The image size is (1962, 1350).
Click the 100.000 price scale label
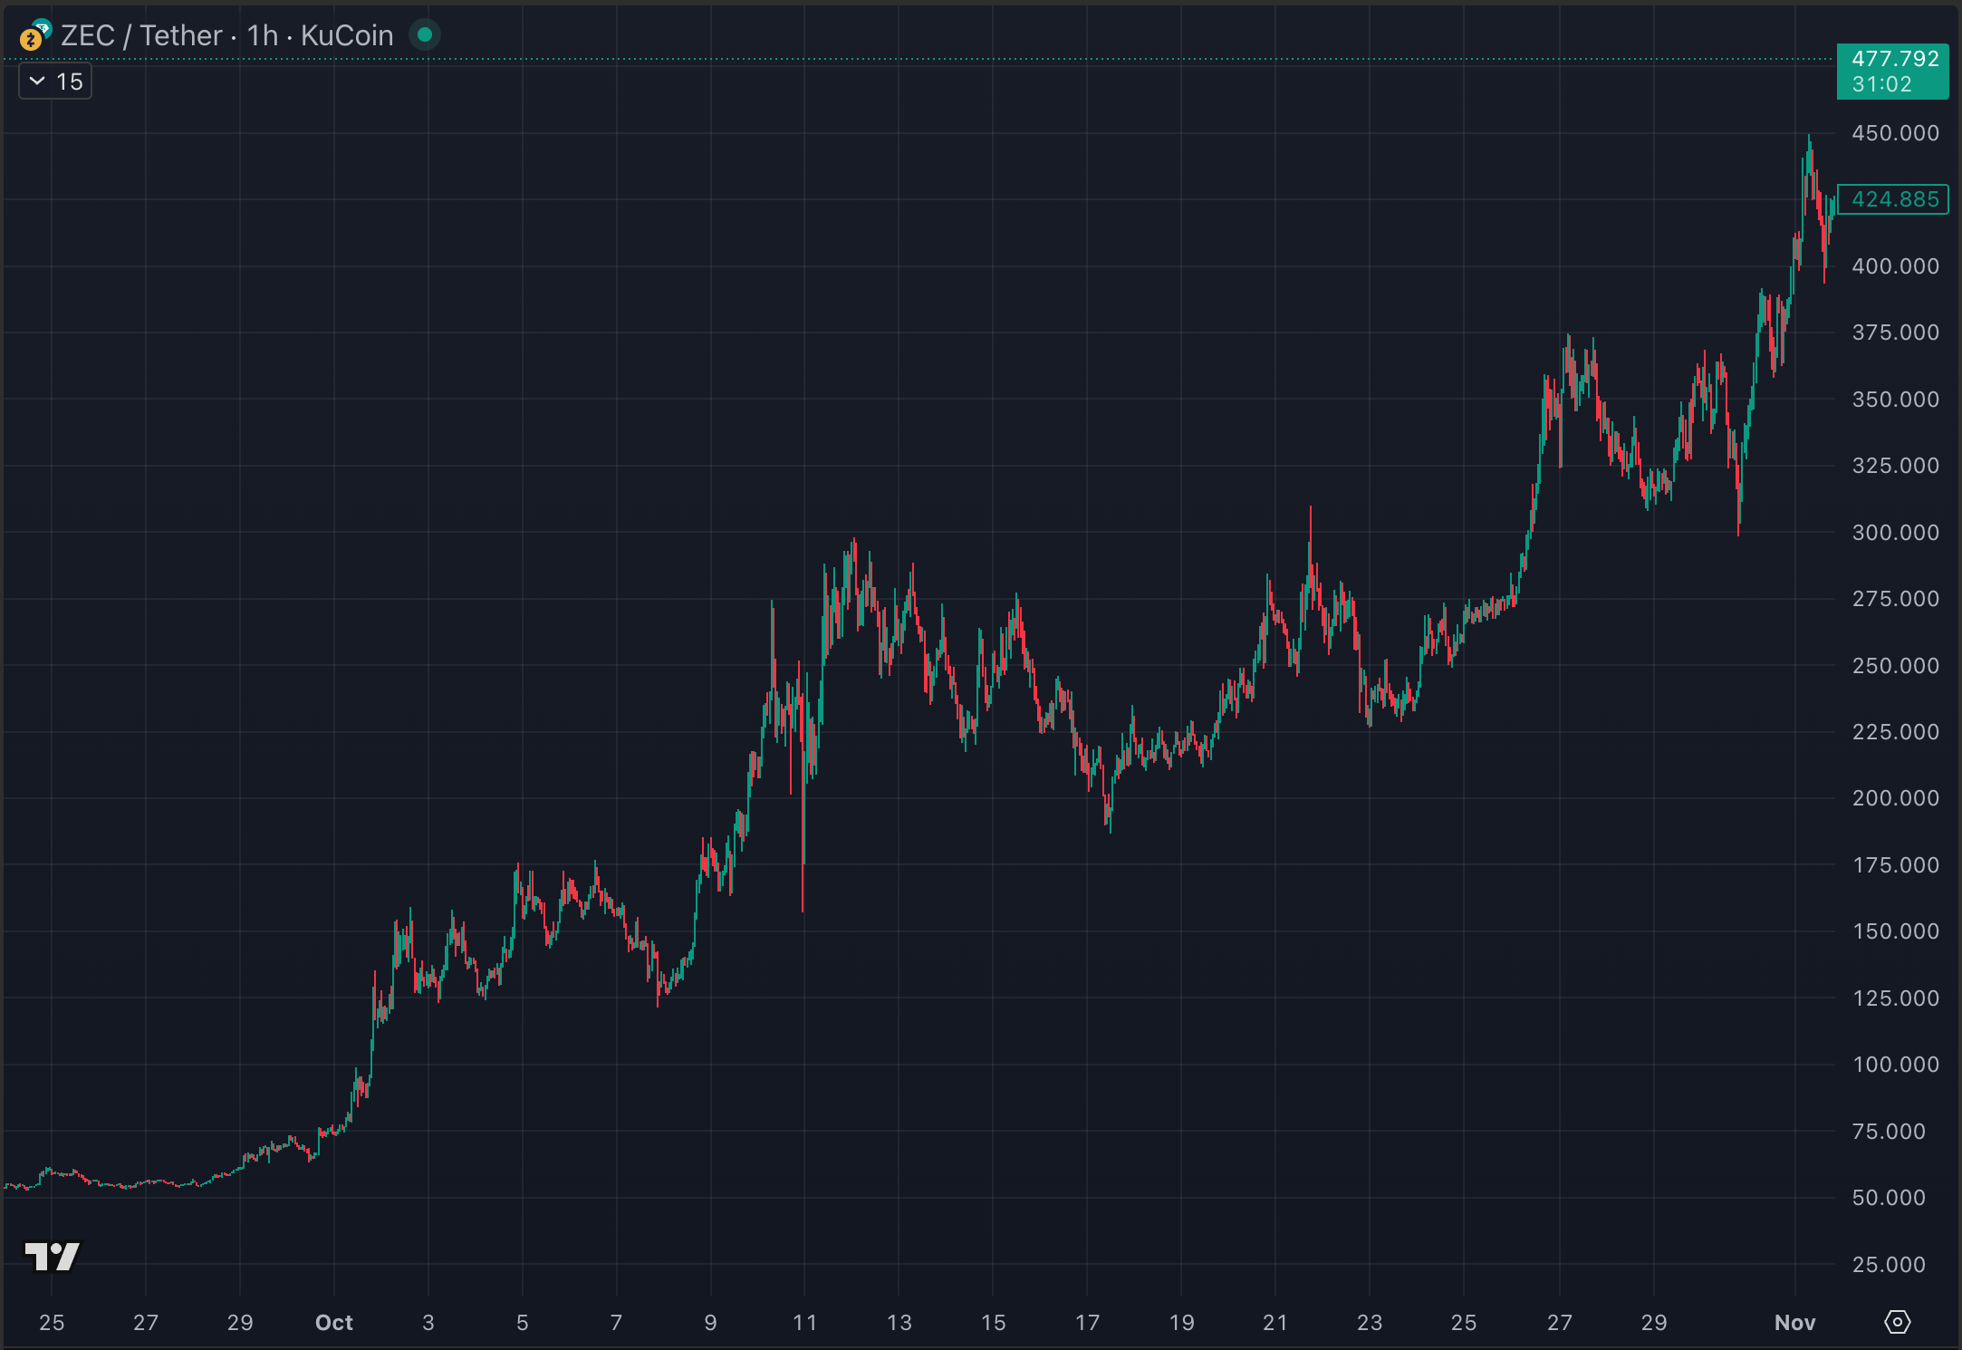click(x=1895, y=1064)
